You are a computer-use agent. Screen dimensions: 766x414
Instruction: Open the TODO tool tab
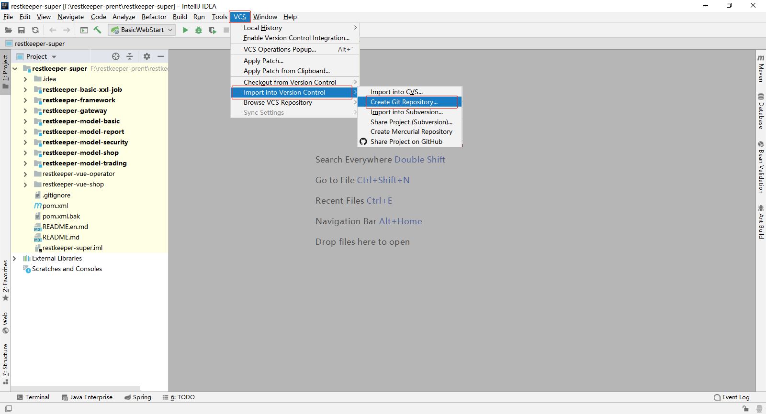pyautogui.click(x=179, y=397)
